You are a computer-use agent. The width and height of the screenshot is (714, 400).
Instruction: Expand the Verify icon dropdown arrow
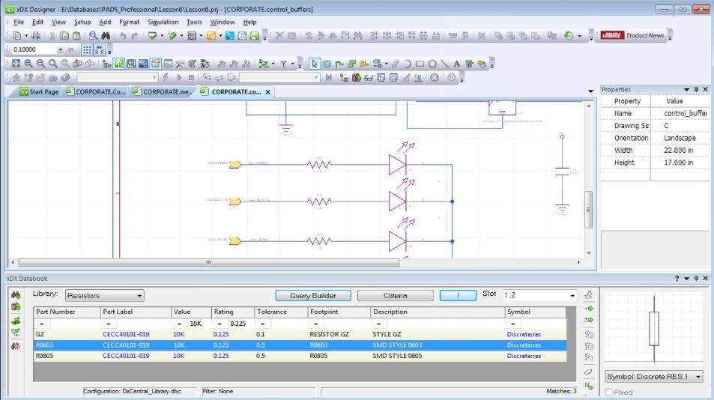coord(162,35)
